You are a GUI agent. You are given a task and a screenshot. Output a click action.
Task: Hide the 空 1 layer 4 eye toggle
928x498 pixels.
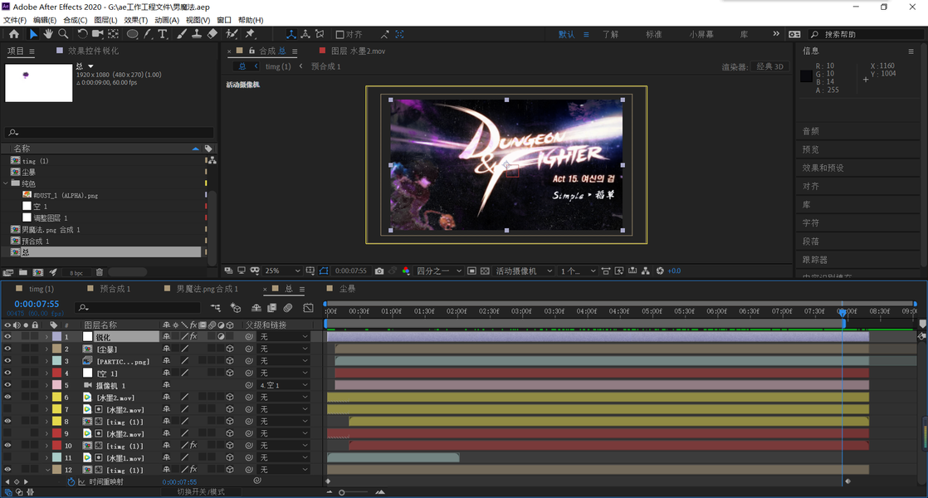(7, 373)
